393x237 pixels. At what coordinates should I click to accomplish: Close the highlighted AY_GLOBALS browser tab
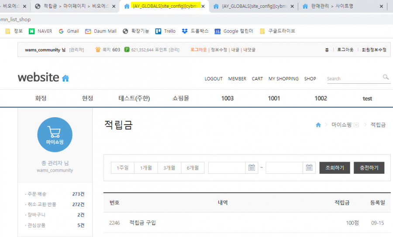pos(203,6)
